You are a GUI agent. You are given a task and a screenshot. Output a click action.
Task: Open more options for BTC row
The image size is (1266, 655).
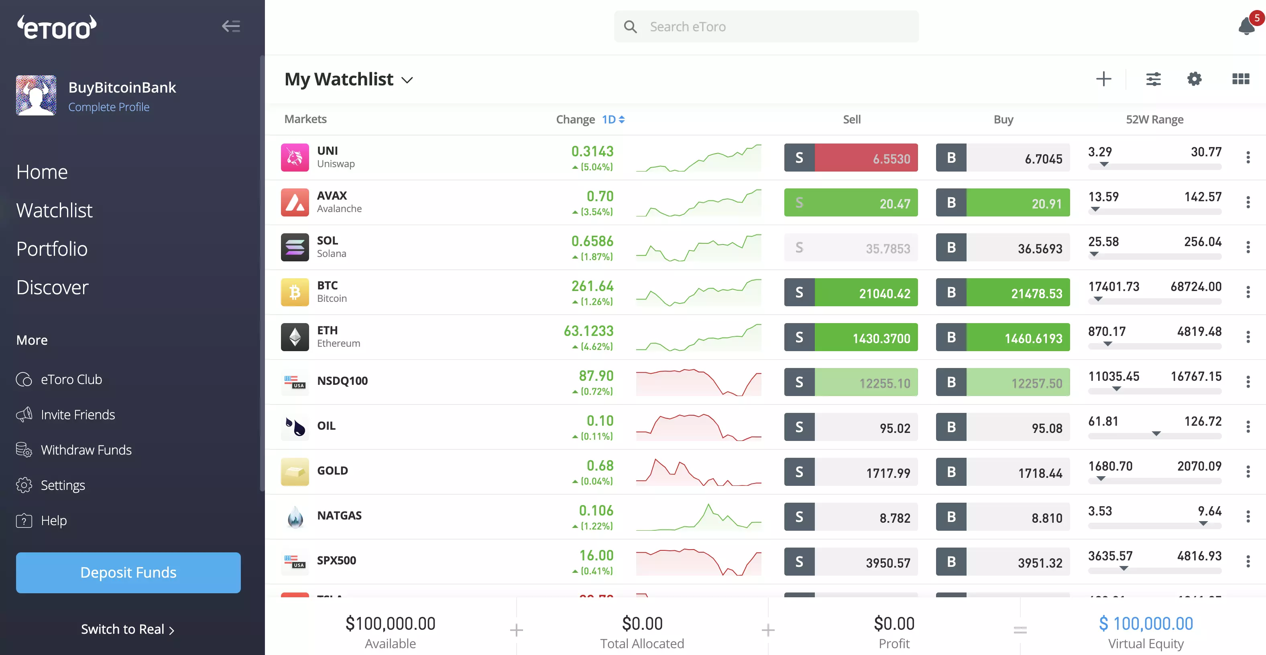(1248, 292)
